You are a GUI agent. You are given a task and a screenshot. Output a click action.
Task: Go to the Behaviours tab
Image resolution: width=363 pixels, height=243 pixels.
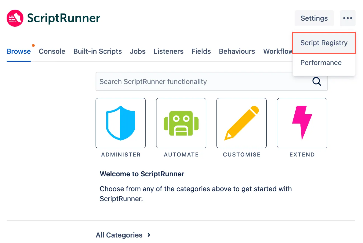tap(237, 52)
